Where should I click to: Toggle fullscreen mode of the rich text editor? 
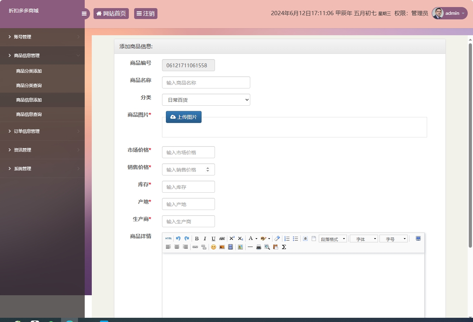pyautogui.click(x=418, y=239)
